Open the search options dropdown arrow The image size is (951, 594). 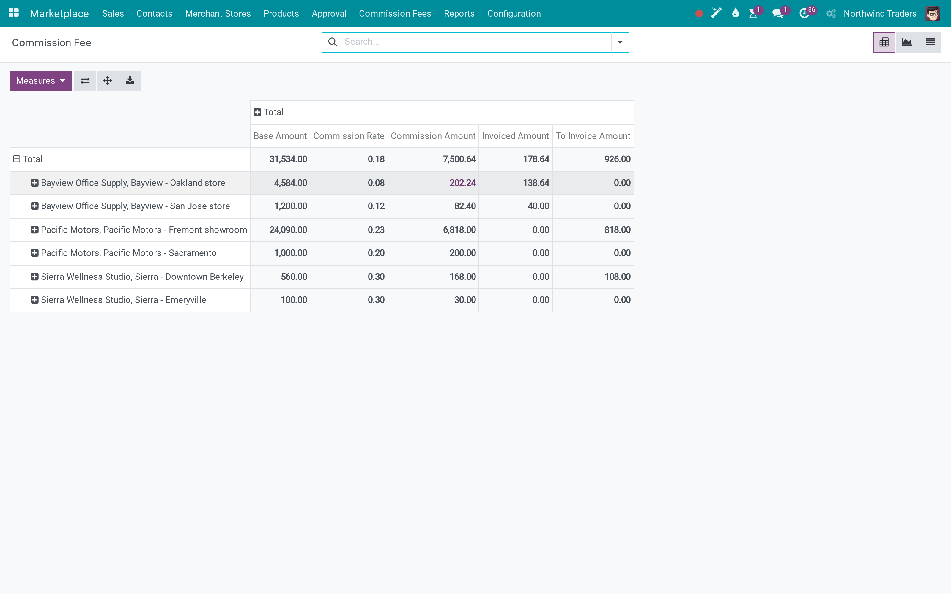click(x=620, y=42)
